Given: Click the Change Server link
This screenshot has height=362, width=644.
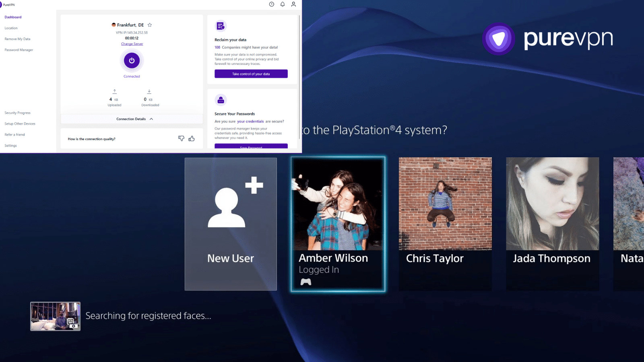Looking at the screenshot, I should click(132, 44).
